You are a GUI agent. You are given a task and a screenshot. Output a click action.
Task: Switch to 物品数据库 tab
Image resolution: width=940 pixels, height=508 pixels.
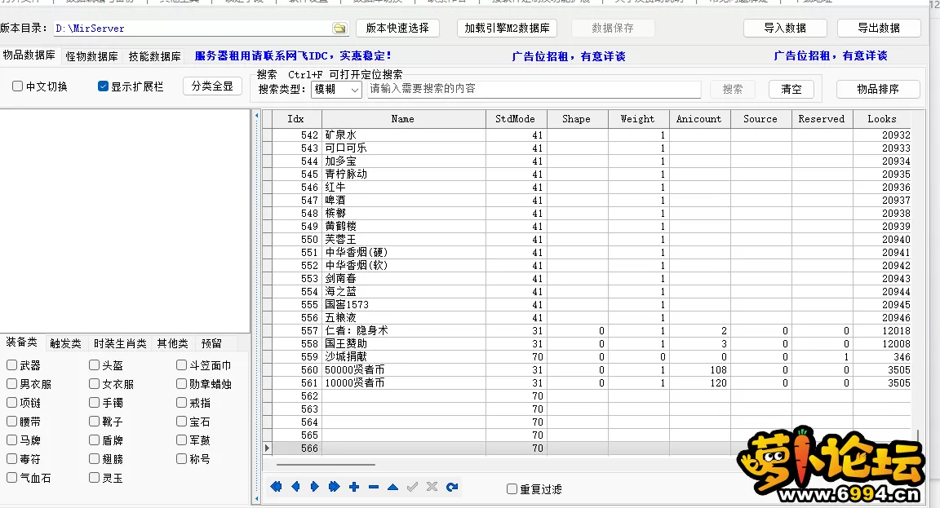29,55
